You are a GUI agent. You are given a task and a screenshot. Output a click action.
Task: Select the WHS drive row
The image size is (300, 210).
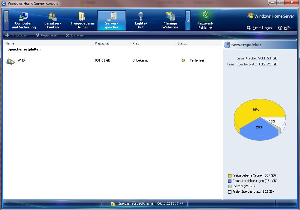tap(113, 61)
